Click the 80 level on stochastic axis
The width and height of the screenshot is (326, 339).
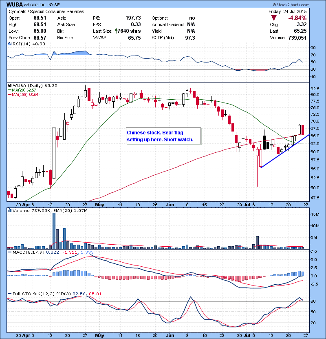[313, 301]
